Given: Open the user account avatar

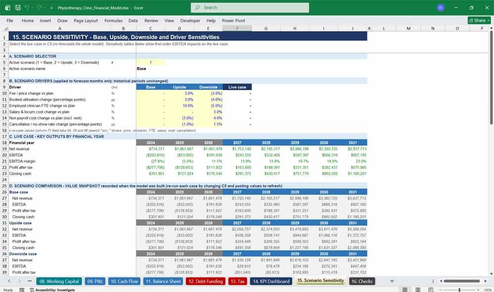Looking at the screenshot, I should click(x=441, y=7).
